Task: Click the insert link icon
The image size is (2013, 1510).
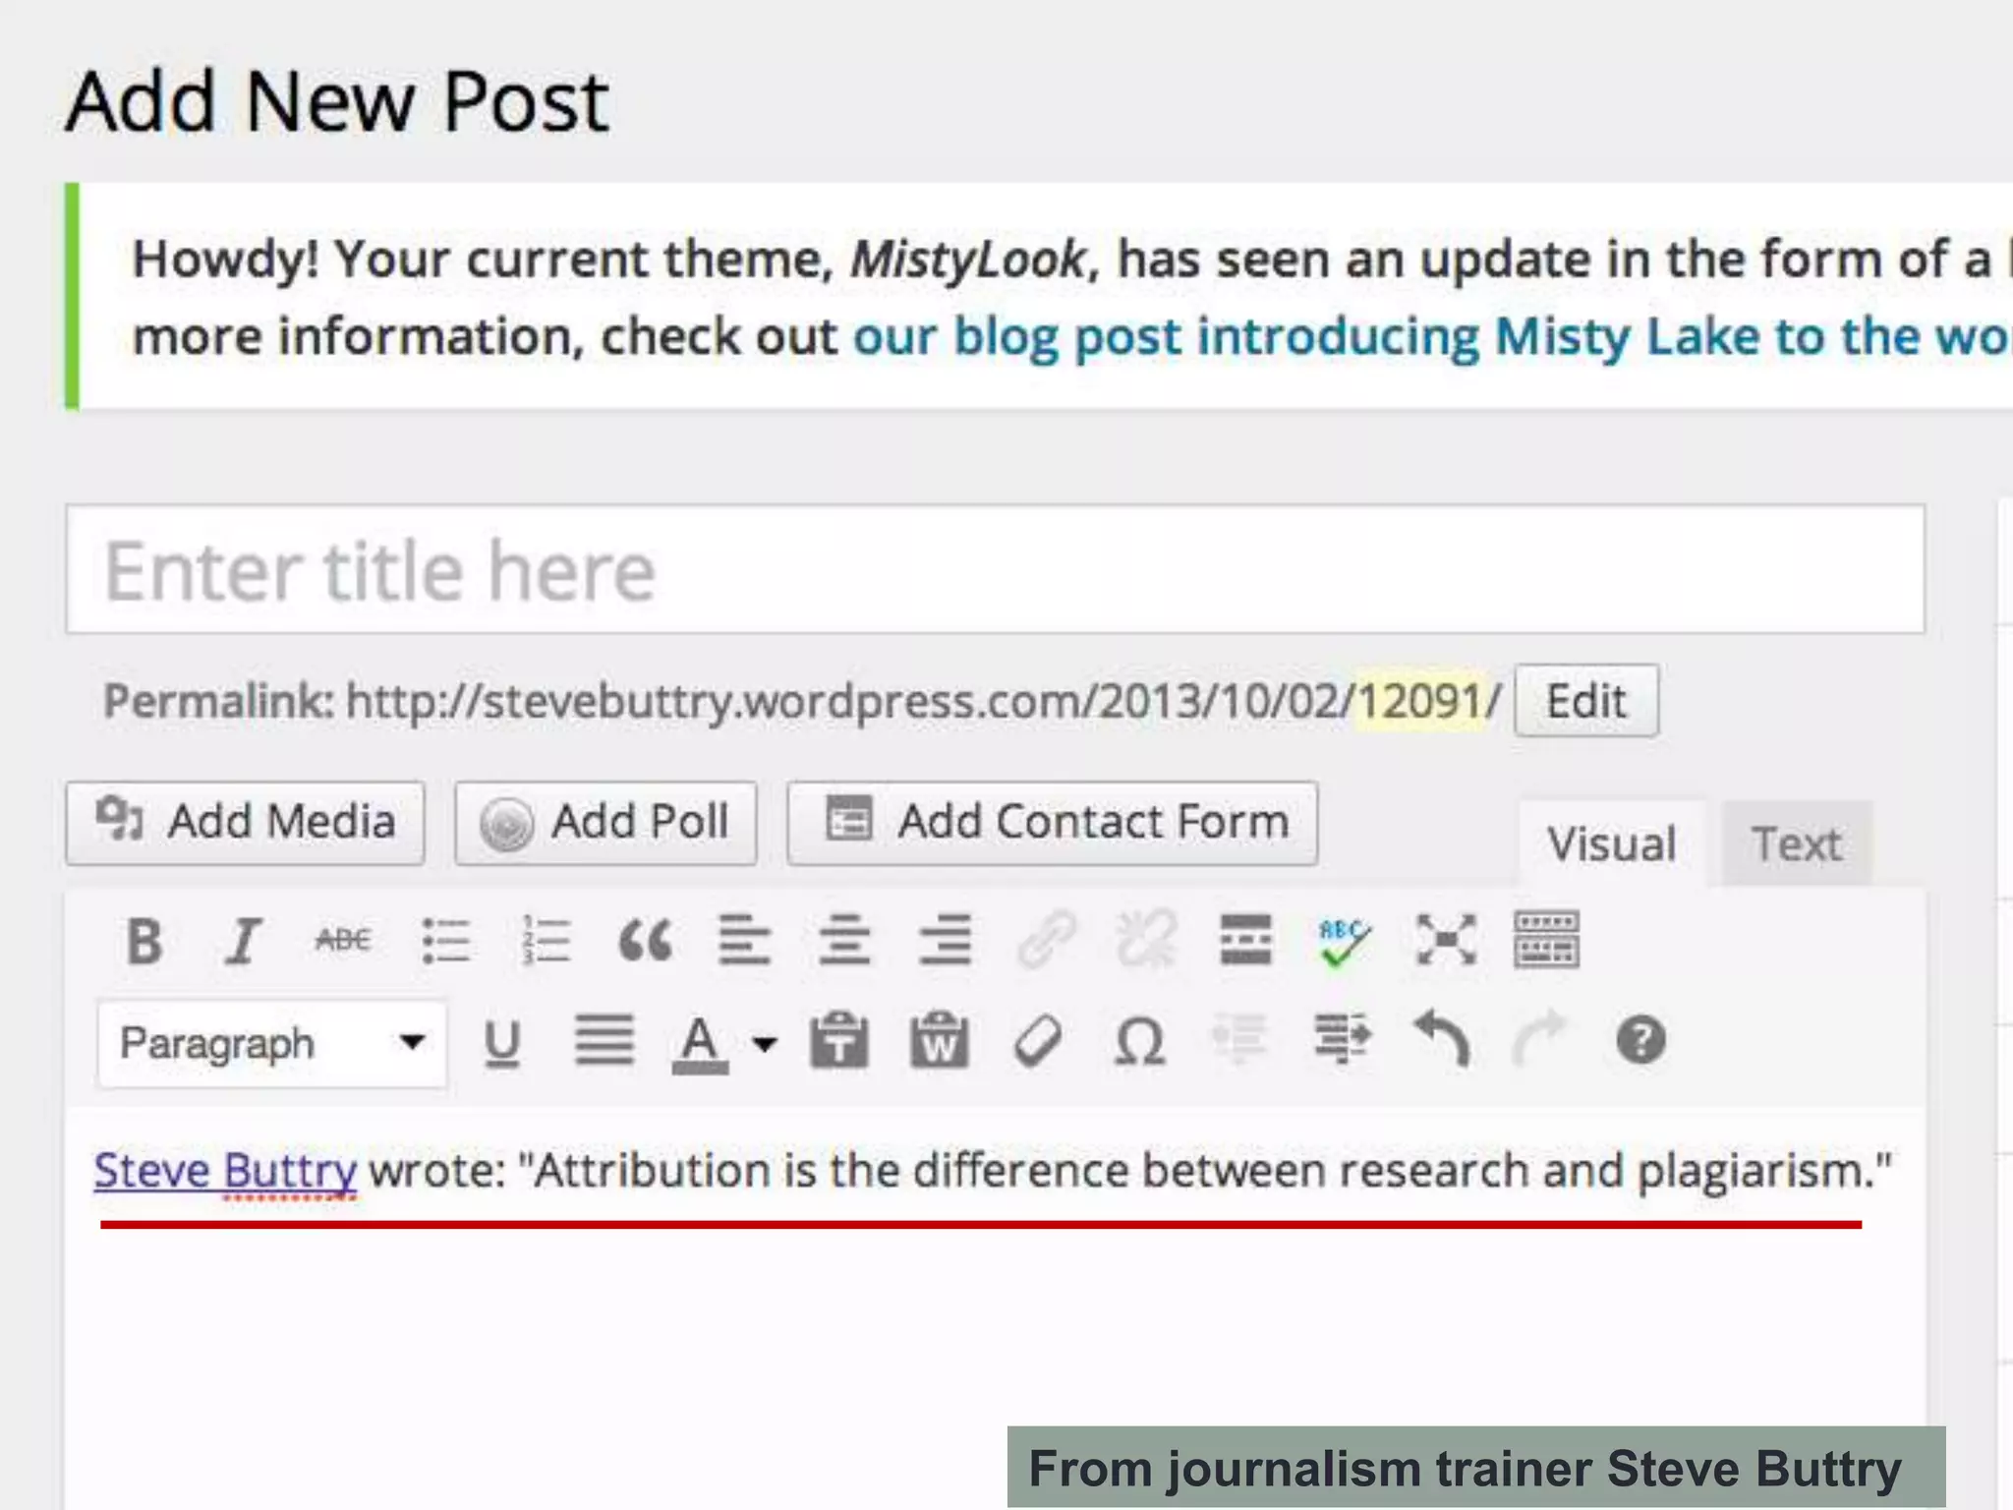Action: pyautogui.click(x=1046, y=941)
